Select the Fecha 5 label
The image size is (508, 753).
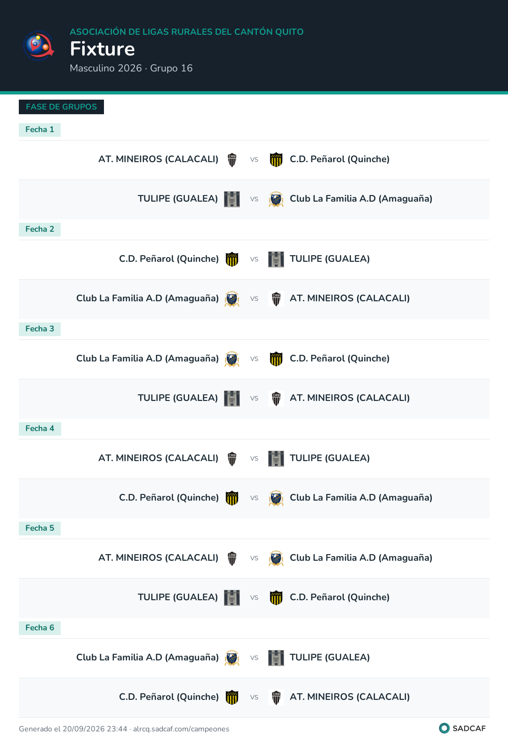coord(40,528)
